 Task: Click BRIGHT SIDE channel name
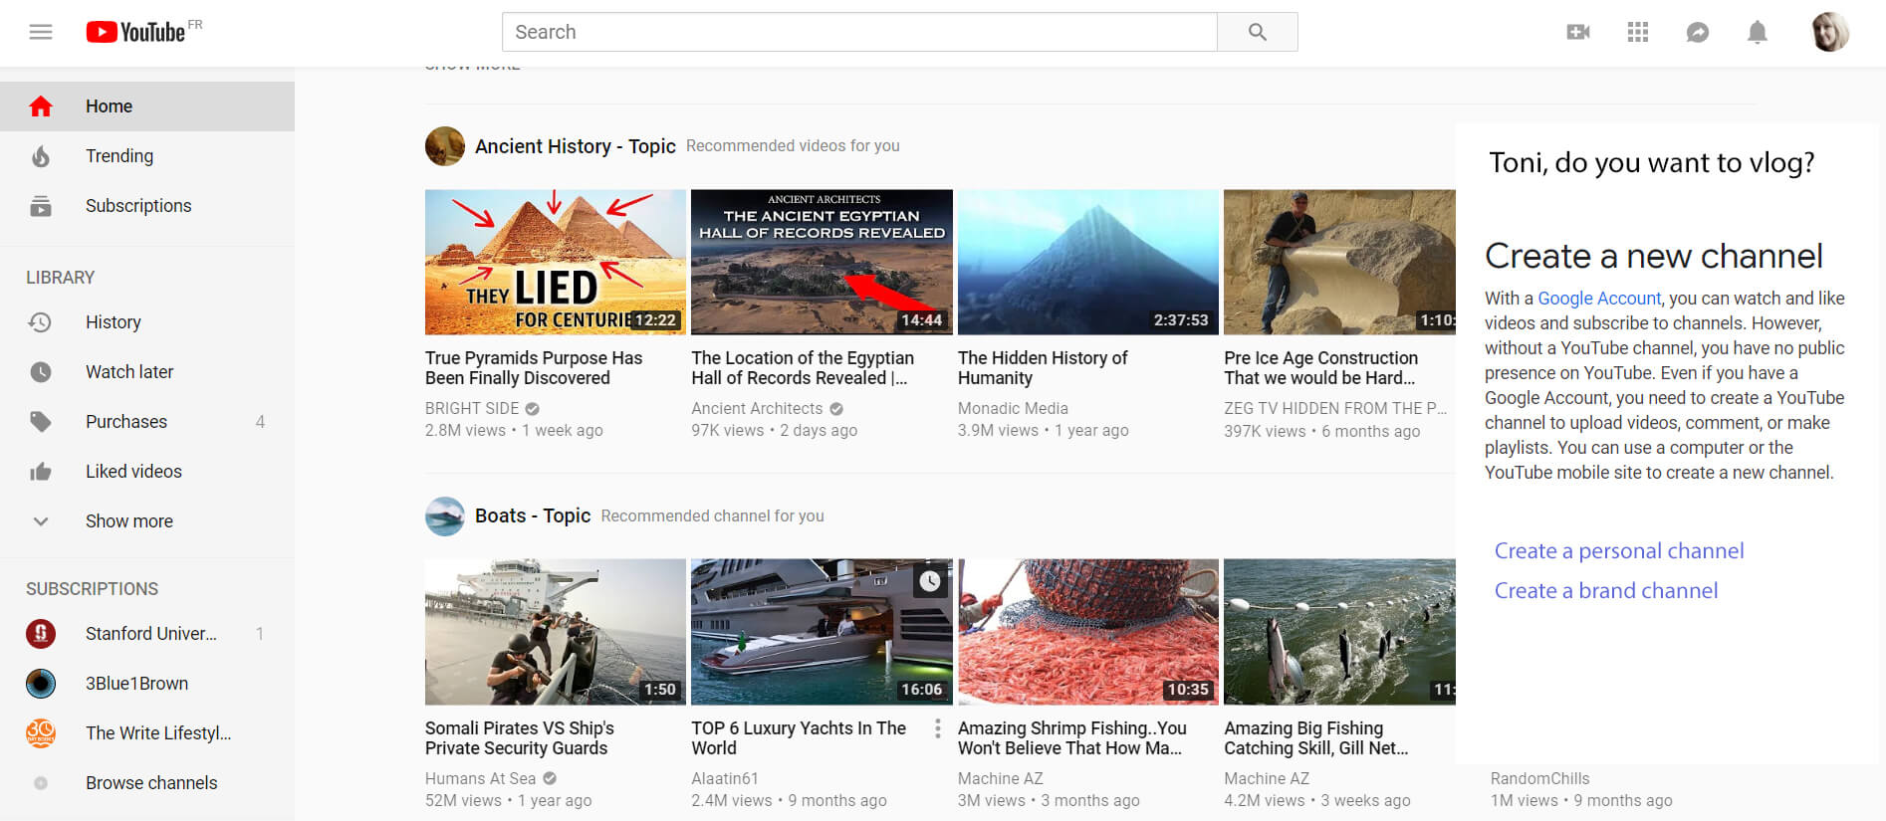[472, 408]
